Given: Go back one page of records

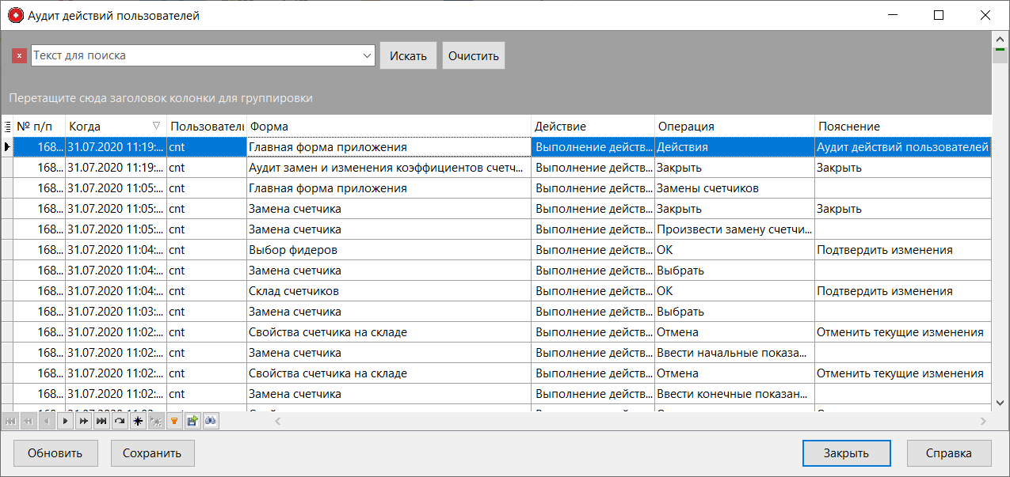Looking at the screenshot, I should [x=29, y=421].
